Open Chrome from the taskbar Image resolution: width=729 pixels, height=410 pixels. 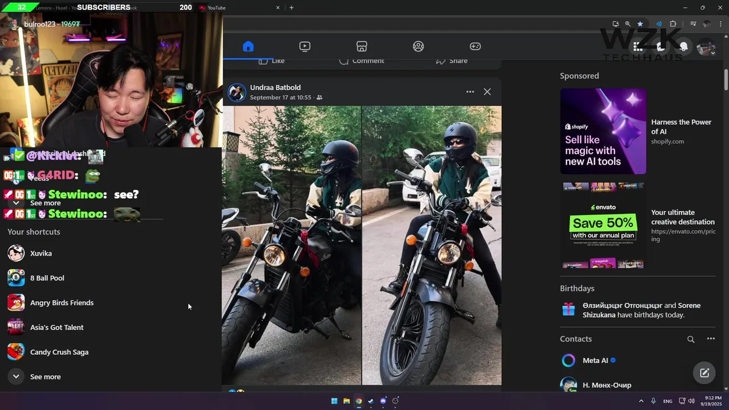coord(359,401)
